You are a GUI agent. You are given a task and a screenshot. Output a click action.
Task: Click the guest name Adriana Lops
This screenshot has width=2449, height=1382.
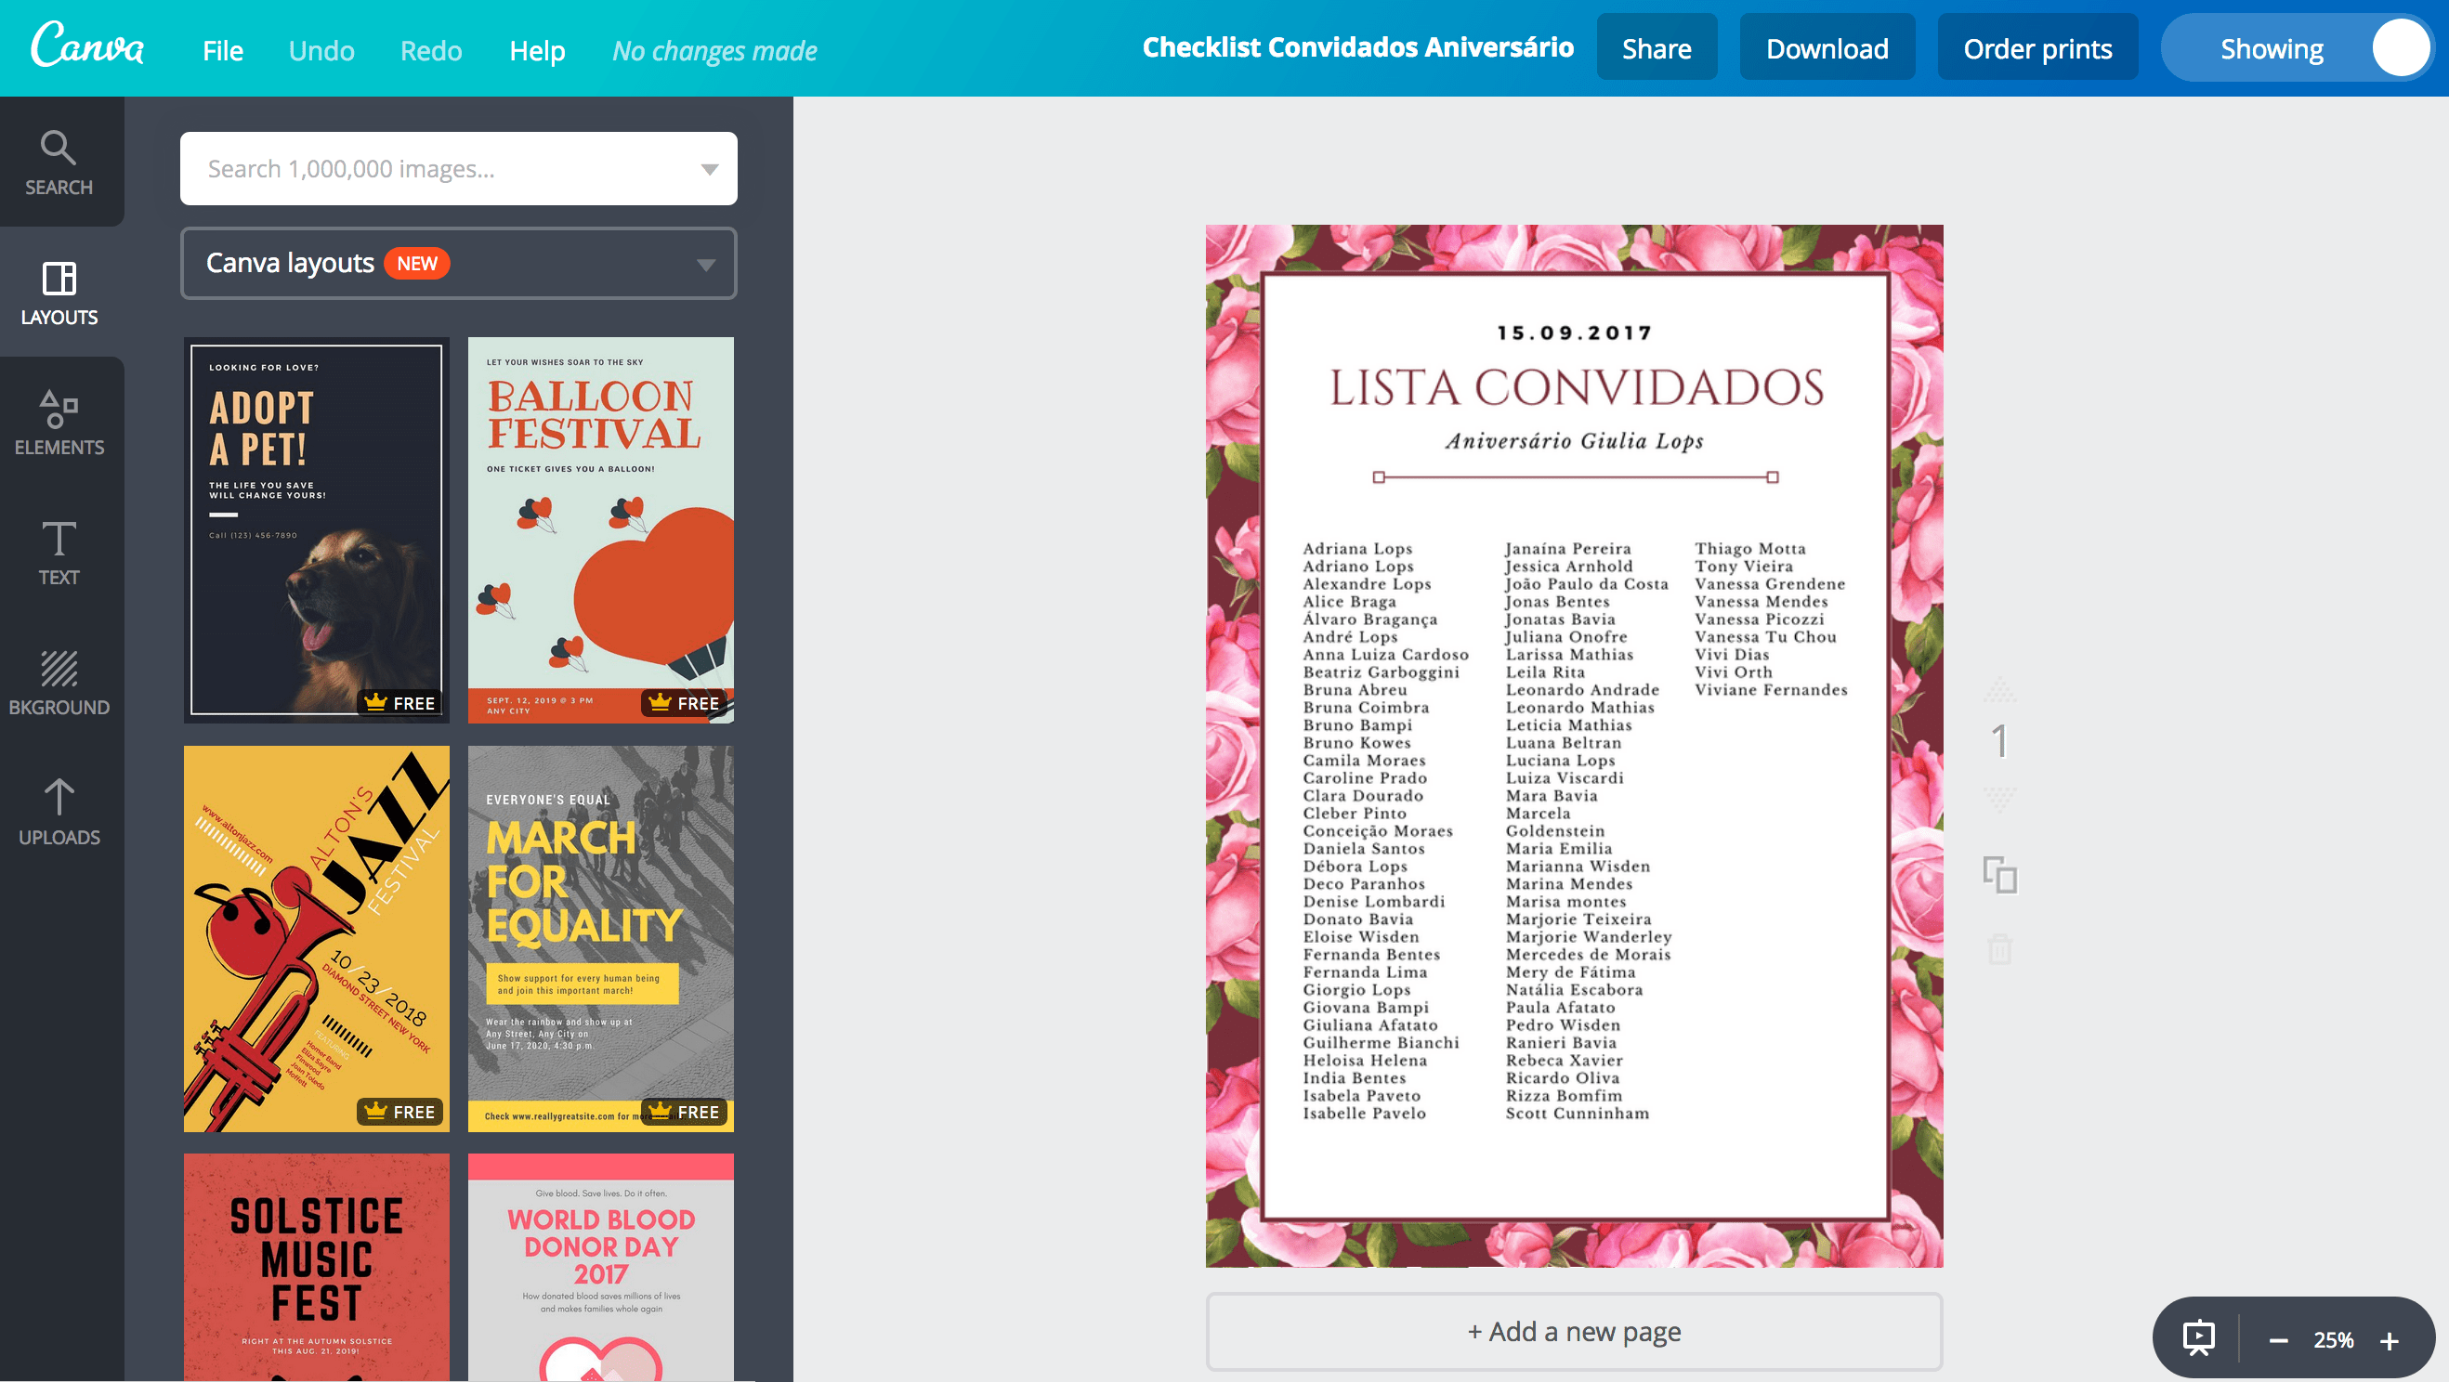[x=1357, y=548]
